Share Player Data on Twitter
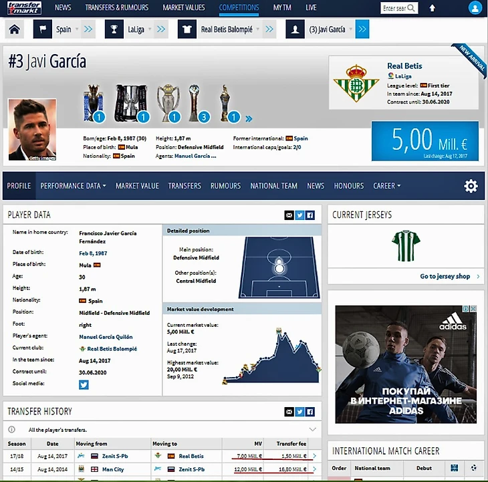This screenshot has height=482, width=488. [299, 215]
